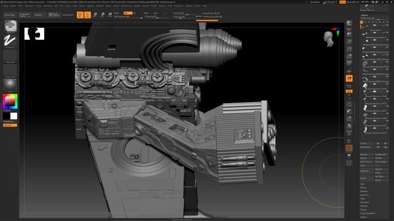Pick a color from the color picker square
This screenshot has width=394, height=221.
pyautogui.click(x=10, y=101)
